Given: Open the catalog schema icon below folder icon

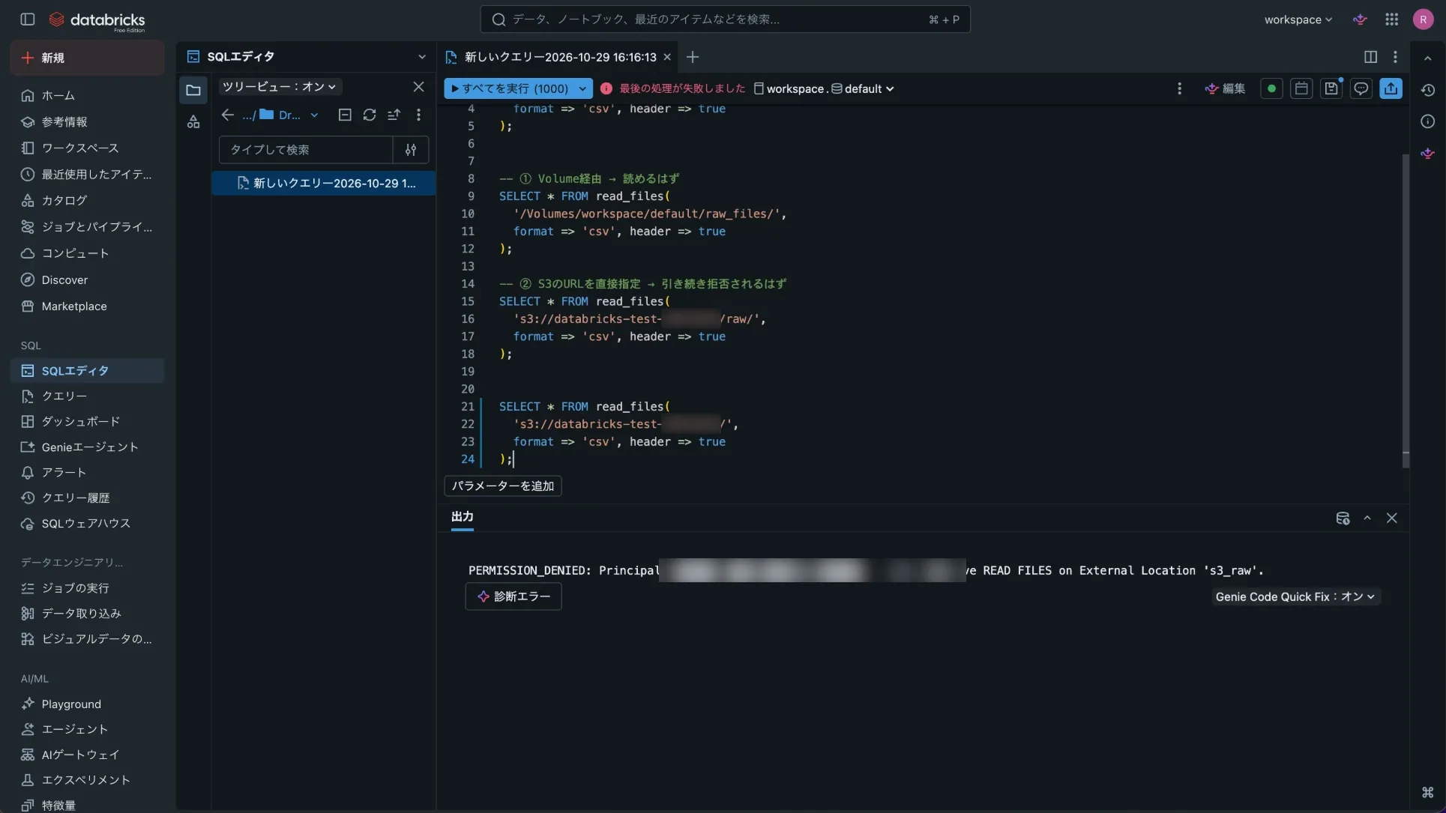Looking at the screenshot, I should (x=193, y=122).
